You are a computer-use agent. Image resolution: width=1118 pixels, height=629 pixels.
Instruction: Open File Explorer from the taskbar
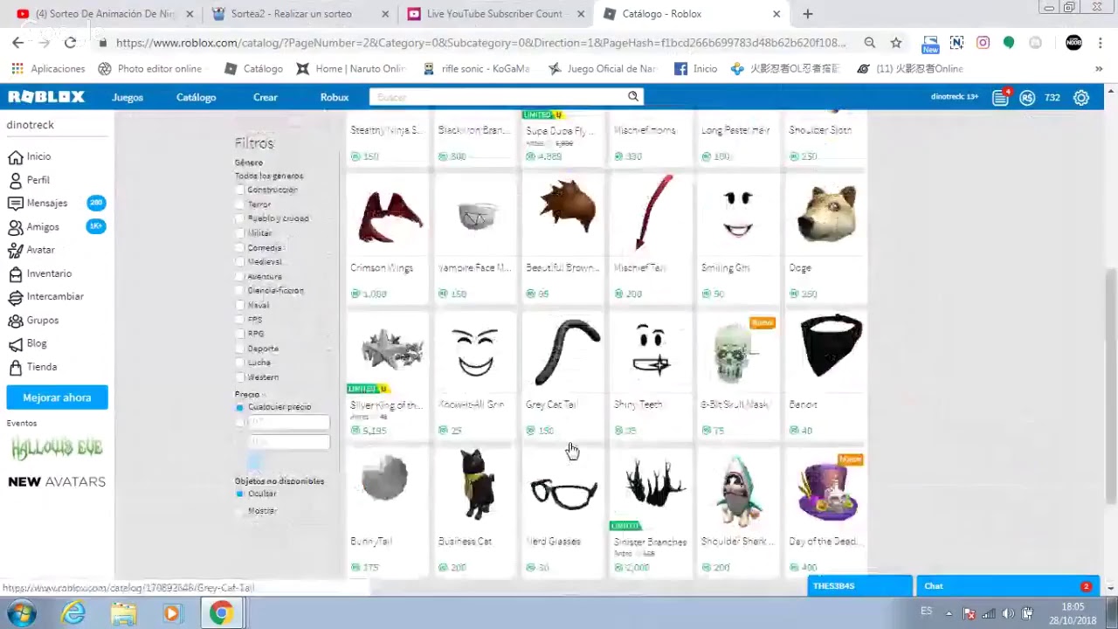123,613
